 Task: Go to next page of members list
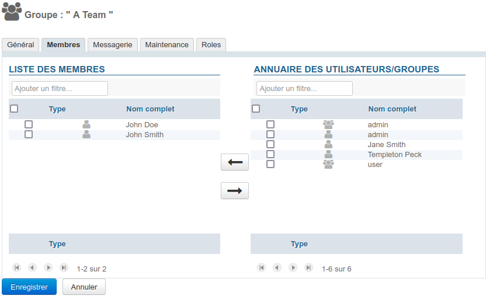click(48, 267)
